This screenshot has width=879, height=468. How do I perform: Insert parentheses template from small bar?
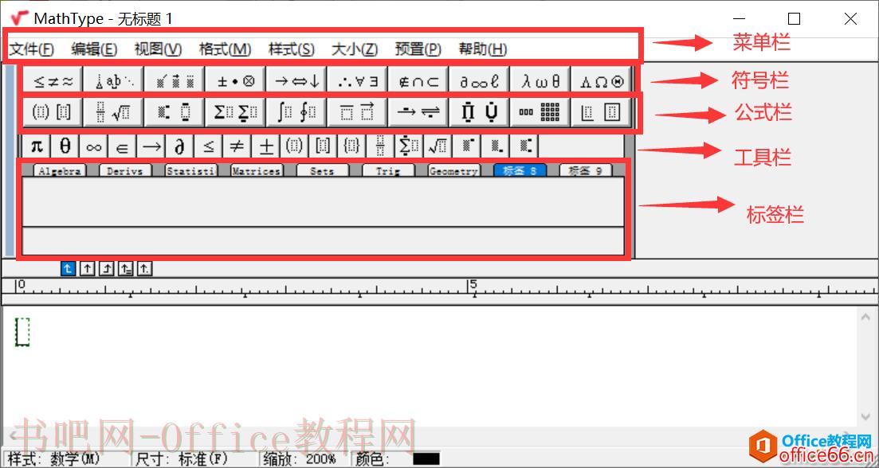click(294, 146)
